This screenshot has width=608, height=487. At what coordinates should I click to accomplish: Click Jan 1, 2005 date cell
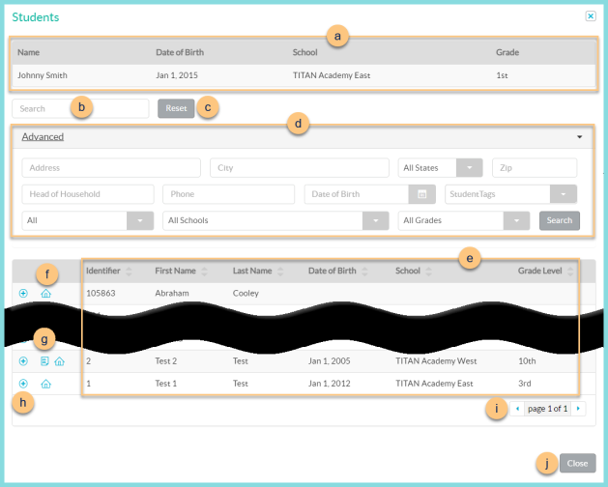click(329, 361)
